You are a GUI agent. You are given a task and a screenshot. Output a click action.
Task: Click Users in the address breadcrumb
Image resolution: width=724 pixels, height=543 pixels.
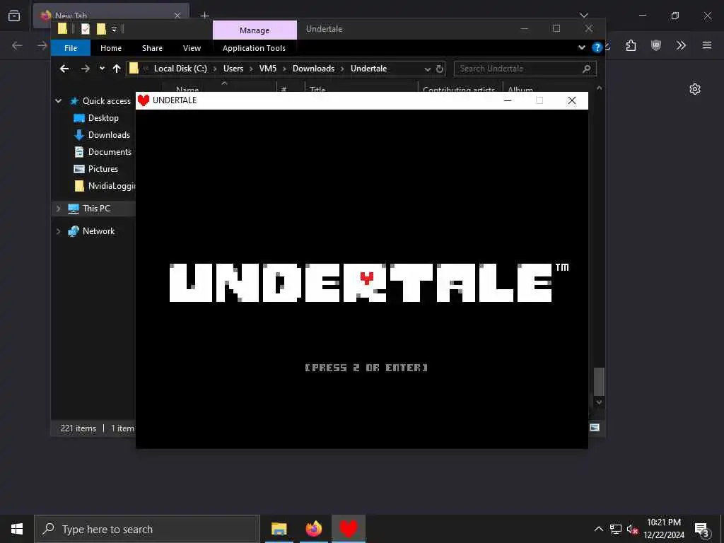(233, 69)
